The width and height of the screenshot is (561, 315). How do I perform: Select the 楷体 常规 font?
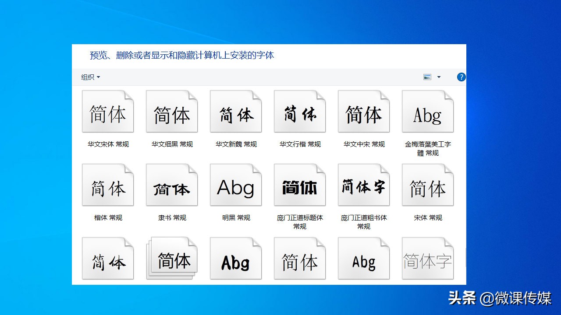(108, 185)
